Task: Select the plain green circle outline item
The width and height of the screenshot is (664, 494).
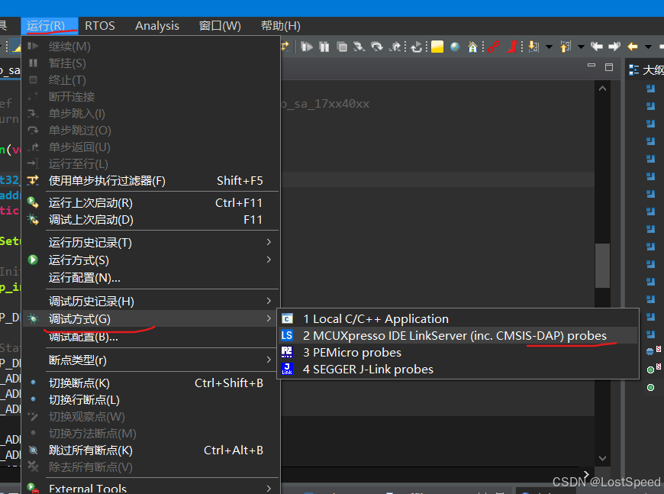Action: tap(650, 387)
